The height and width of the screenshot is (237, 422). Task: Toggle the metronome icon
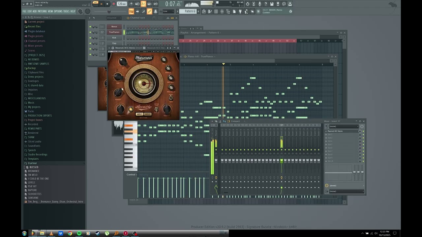(131, 4)
